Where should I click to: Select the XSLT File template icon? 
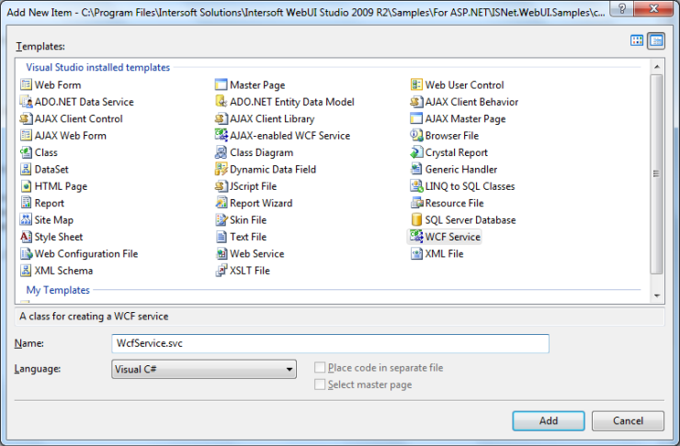coord(221,271)
